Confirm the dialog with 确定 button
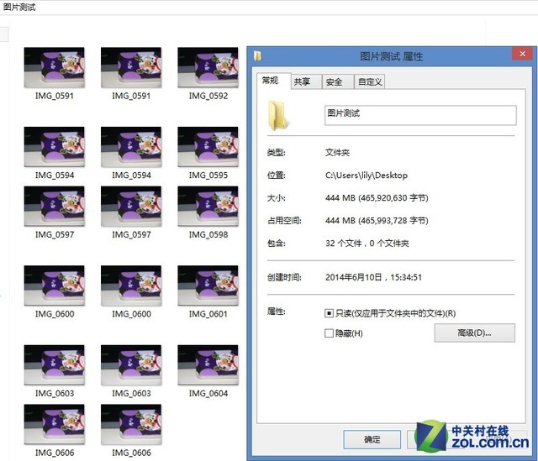Screen dimensions: 538x461 [372, 439]
